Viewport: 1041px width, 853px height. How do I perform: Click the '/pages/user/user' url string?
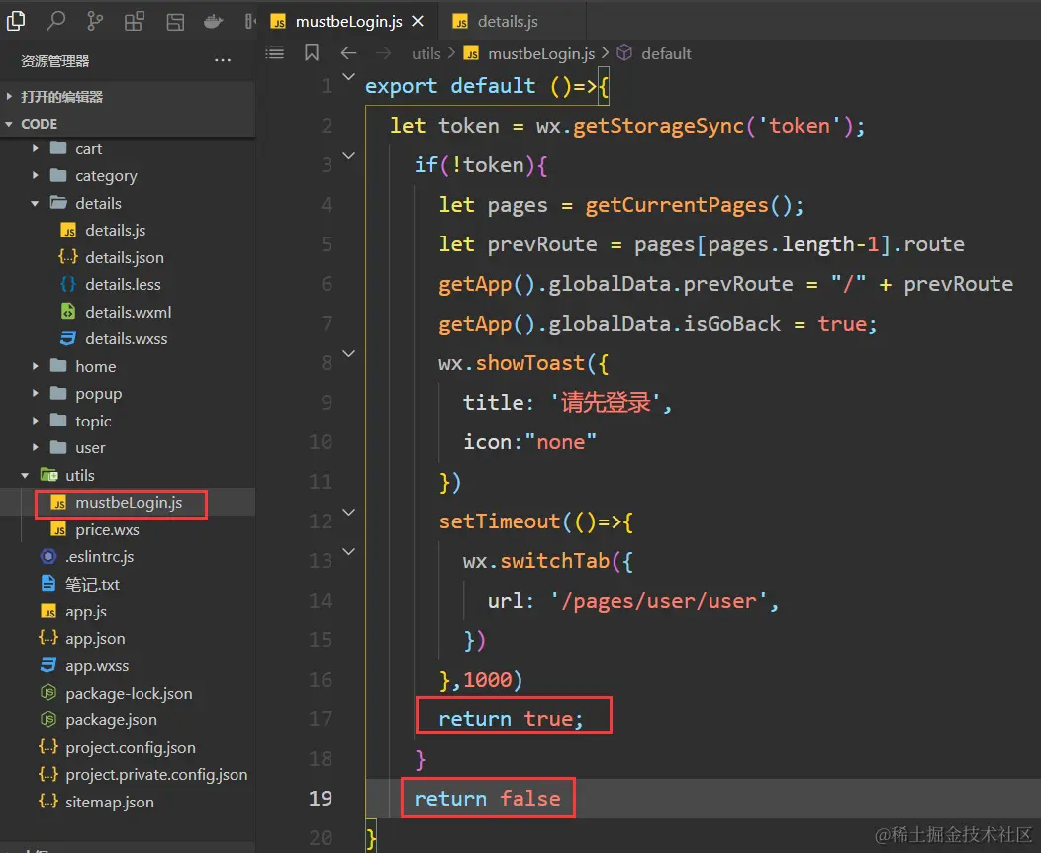click(x=658, y=601)
